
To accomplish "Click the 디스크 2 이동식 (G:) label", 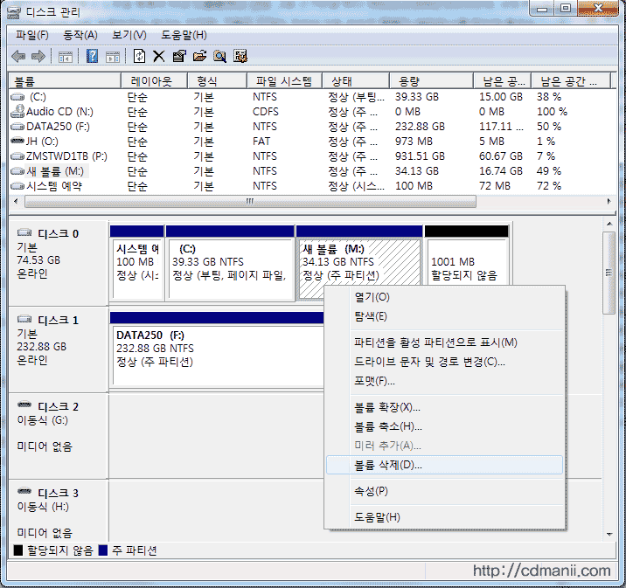I will point(42,420).
